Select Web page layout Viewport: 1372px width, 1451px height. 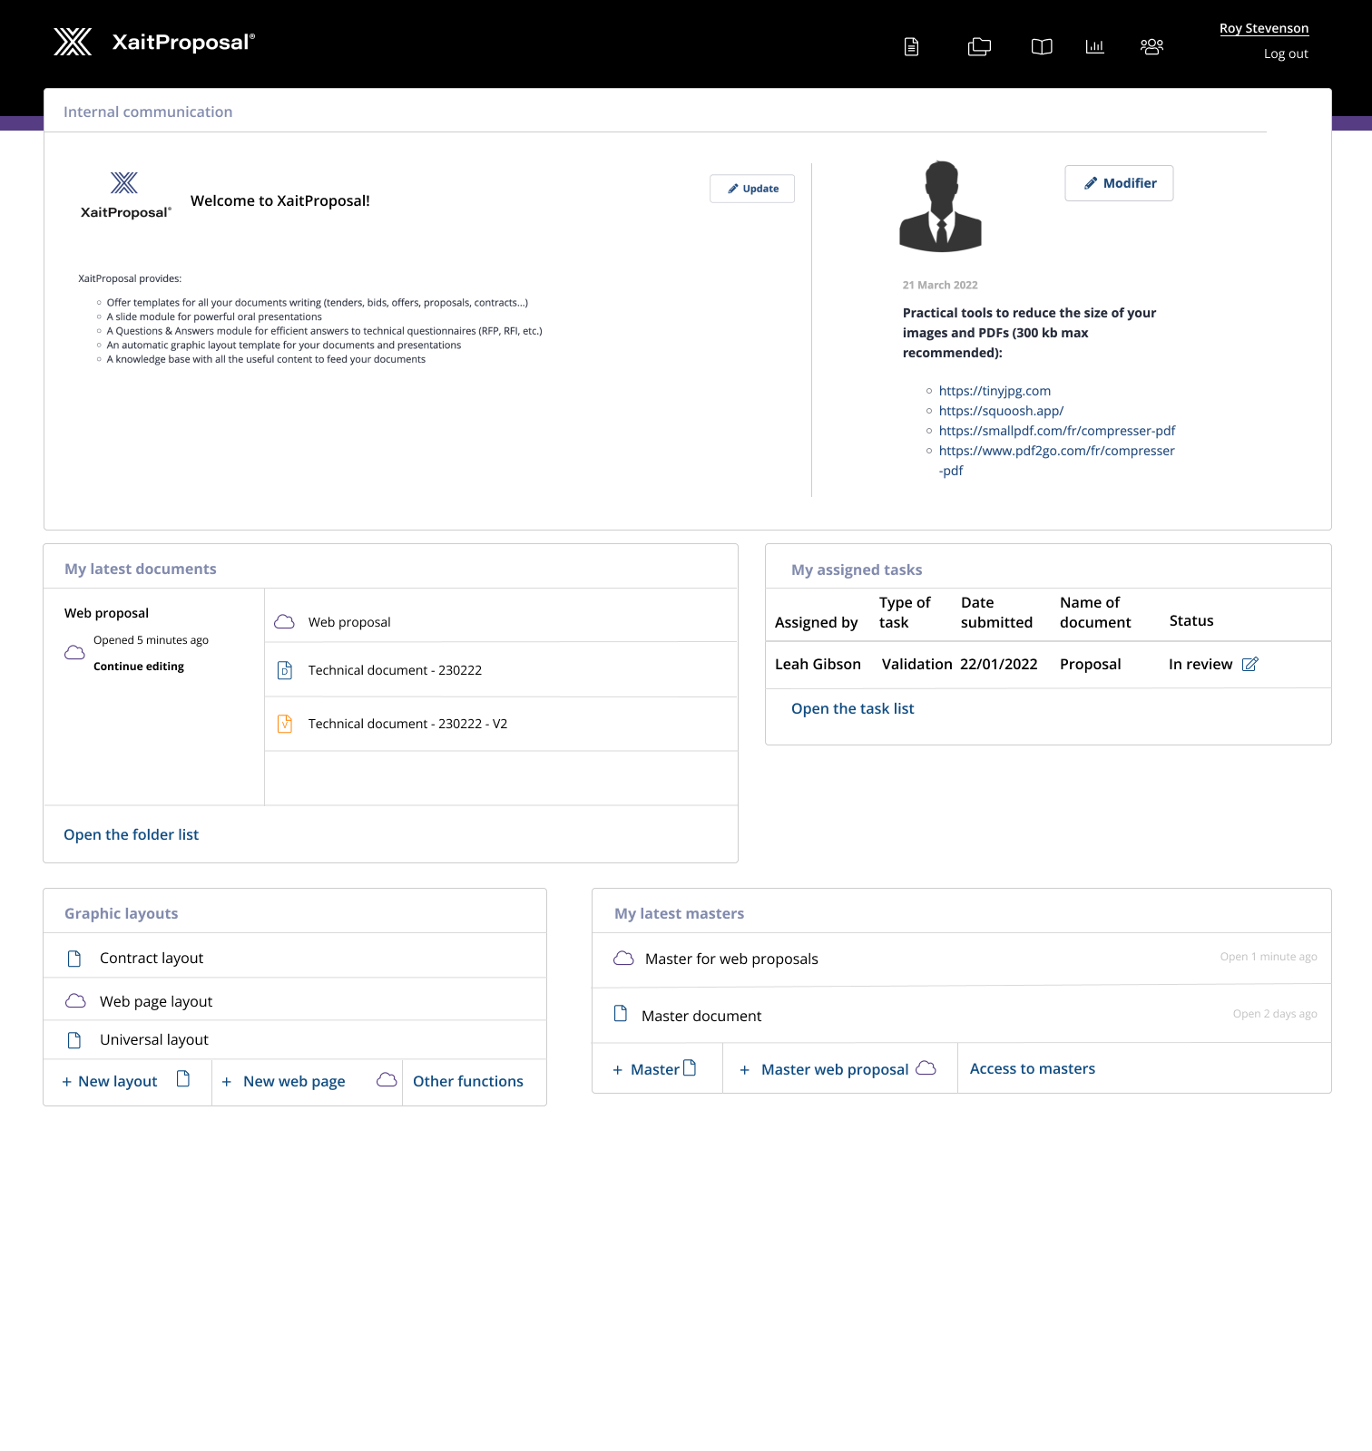(x=295, y=1000)
